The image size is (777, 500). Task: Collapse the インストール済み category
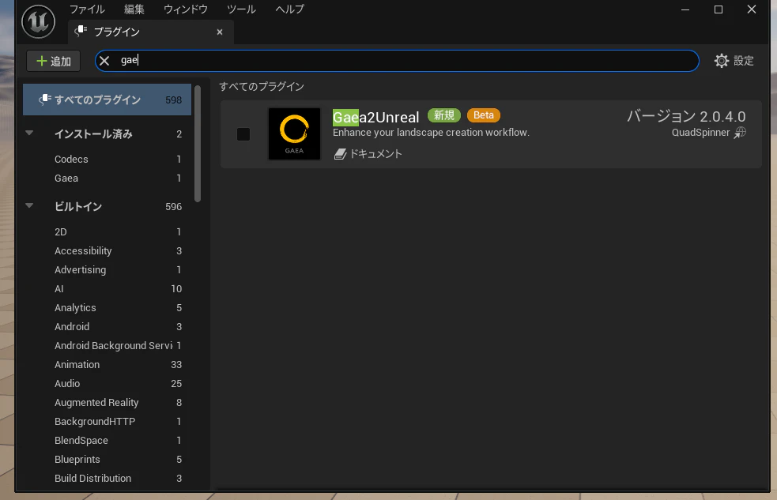pyautogui.click(x=29, y=133)
